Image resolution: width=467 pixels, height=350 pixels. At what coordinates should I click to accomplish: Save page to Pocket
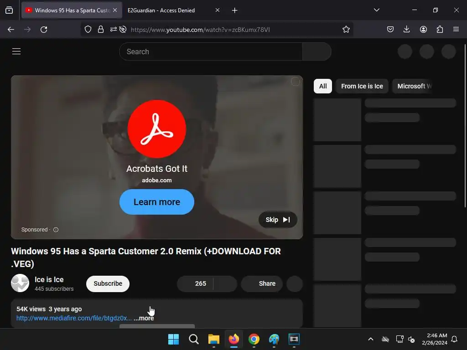coord(390,30)
